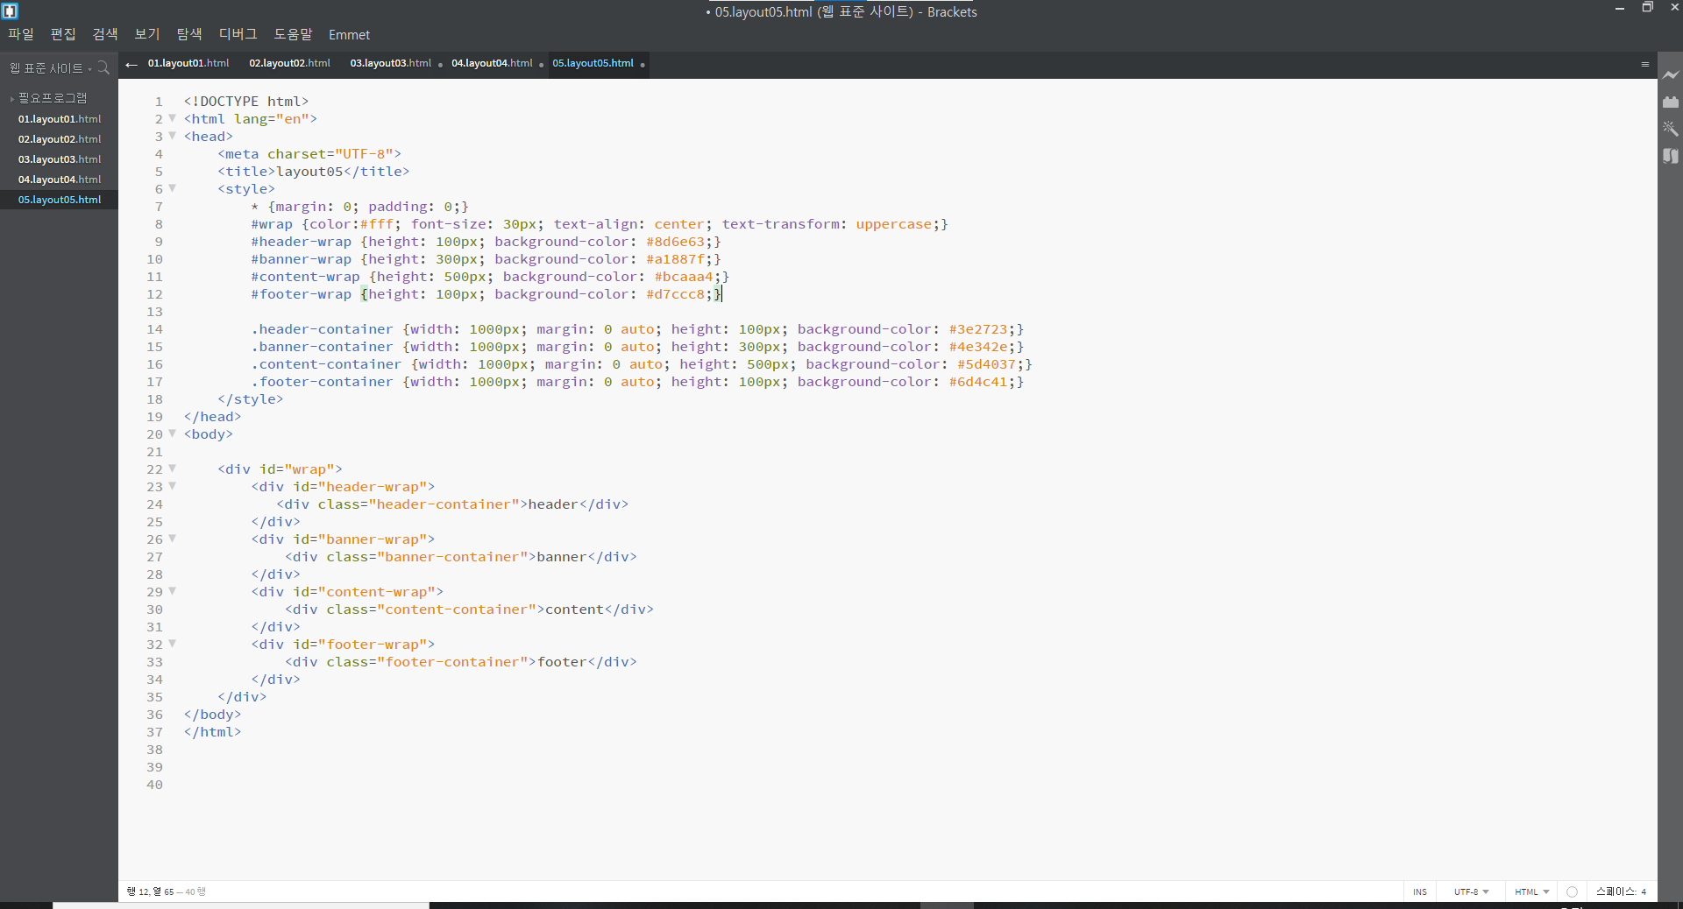Click color value #bcaaa4 on line 11
This screenshot has width=1683, height=909.
(x=684, y=277)
